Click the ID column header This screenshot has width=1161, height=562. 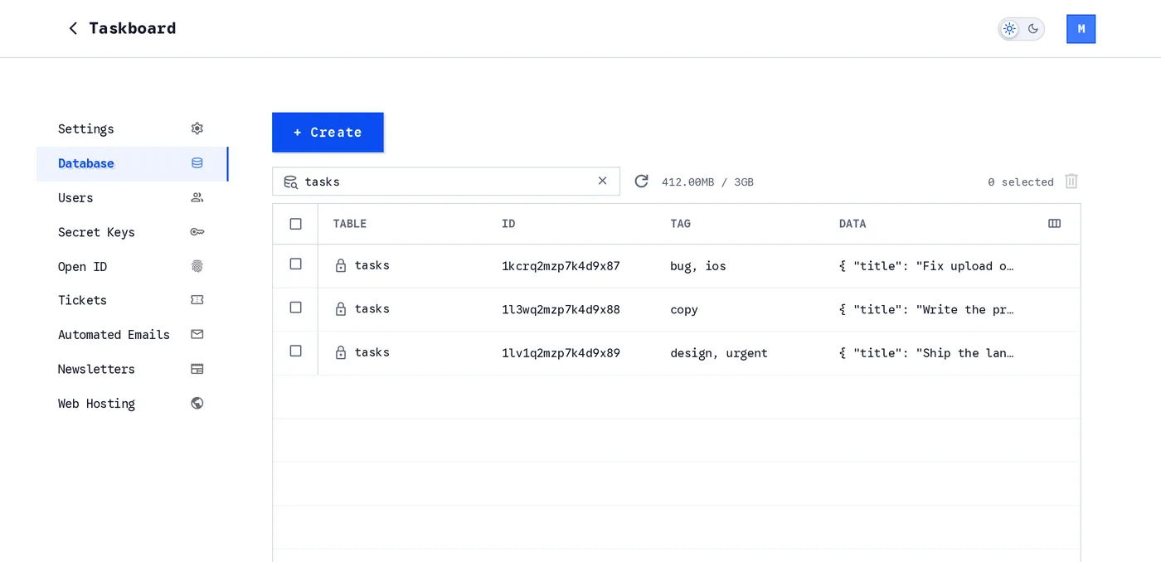pyautogui.click(x=508, y=224)
